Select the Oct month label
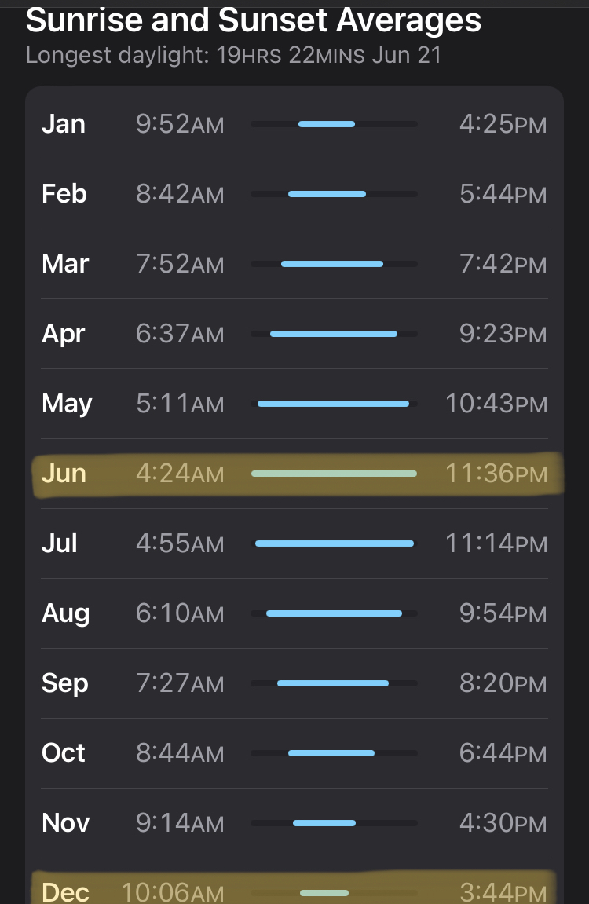589x904 pixels. pos(64,753)
